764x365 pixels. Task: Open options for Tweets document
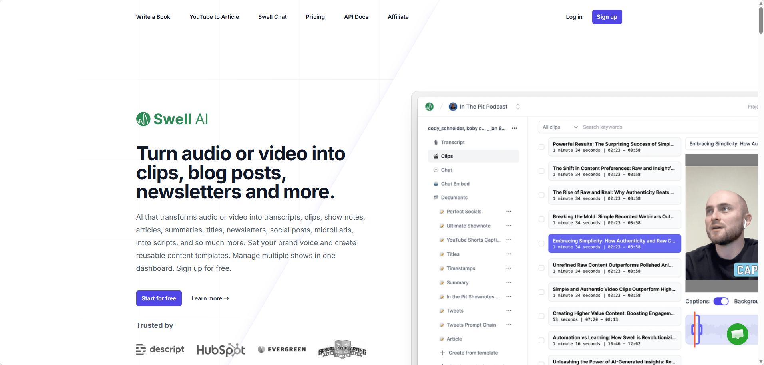(509, 311)
